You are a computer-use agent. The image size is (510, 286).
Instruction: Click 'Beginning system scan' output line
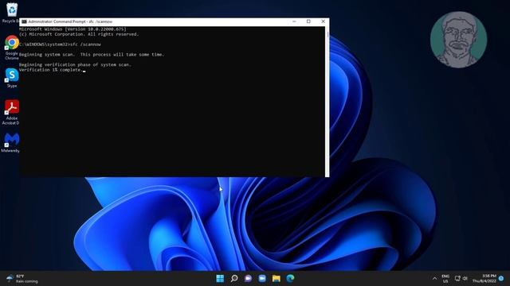[x=92, y=55]
